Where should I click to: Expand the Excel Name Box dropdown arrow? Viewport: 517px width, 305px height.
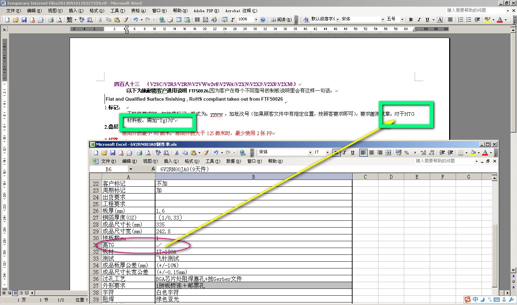131,169
